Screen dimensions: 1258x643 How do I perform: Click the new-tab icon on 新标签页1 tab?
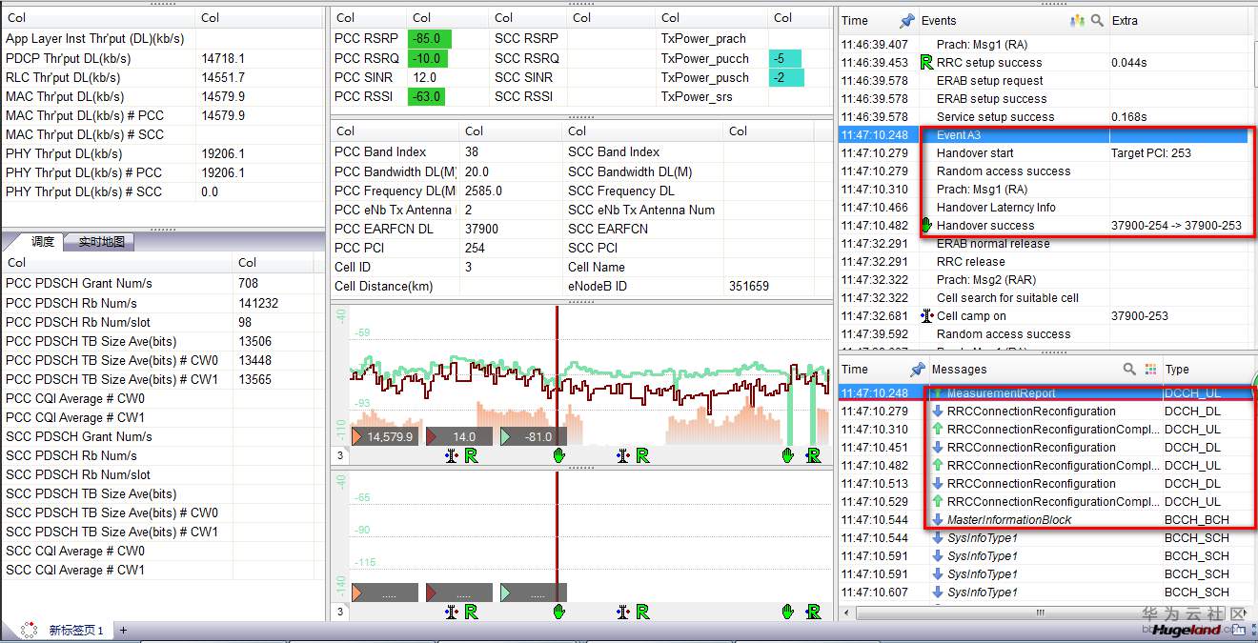click(30, 630)
